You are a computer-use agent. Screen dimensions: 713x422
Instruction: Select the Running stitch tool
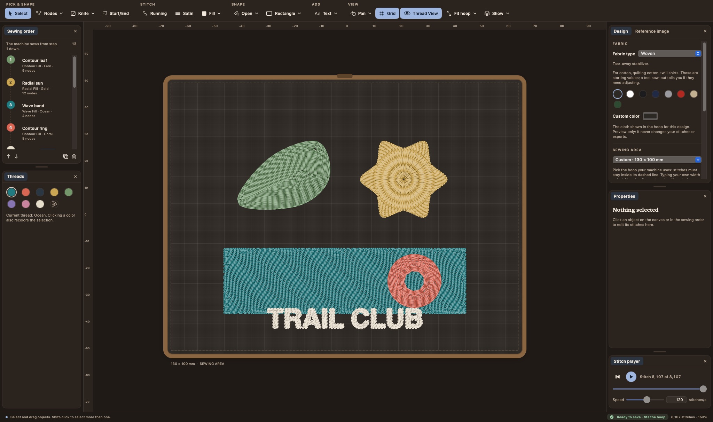pyautogui.click(x=155, y=13)
